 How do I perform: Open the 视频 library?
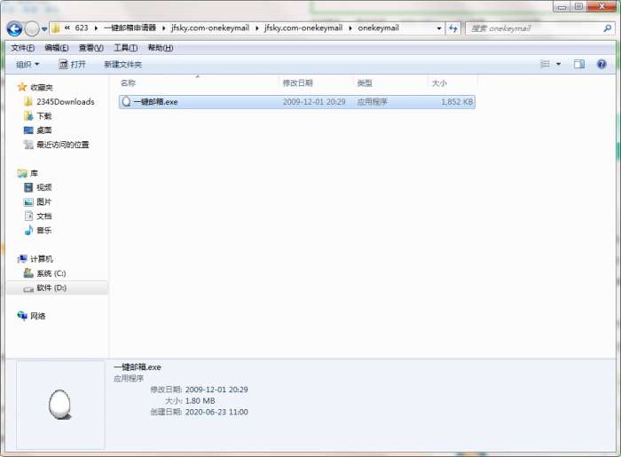click(x=44, y=187)
